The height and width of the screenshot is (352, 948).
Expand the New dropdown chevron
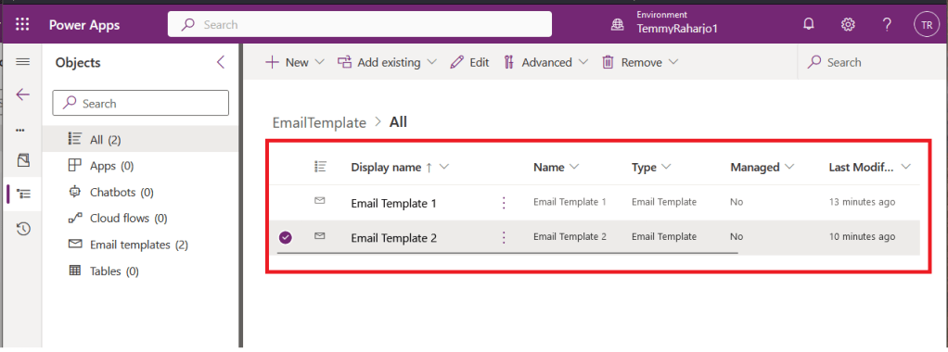point(320,62)
